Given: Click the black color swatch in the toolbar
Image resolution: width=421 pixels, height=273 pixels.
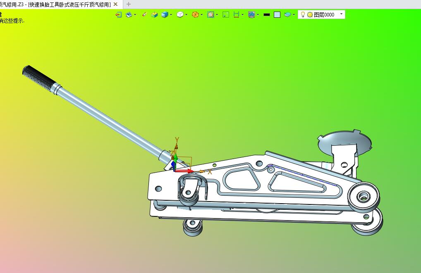Looking at the screenshot, I should [267, 14].
